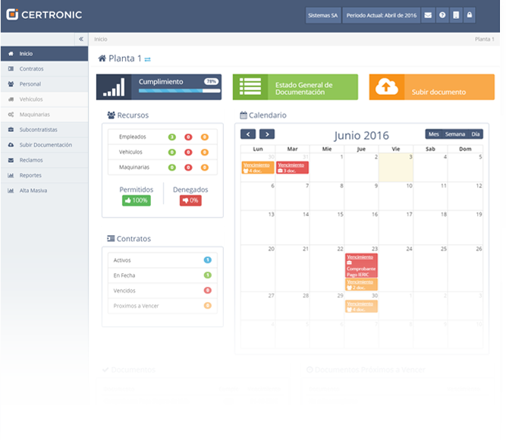Switch calendar to Día view
Screen dimensions: 506x440
(x=476, y=134)
